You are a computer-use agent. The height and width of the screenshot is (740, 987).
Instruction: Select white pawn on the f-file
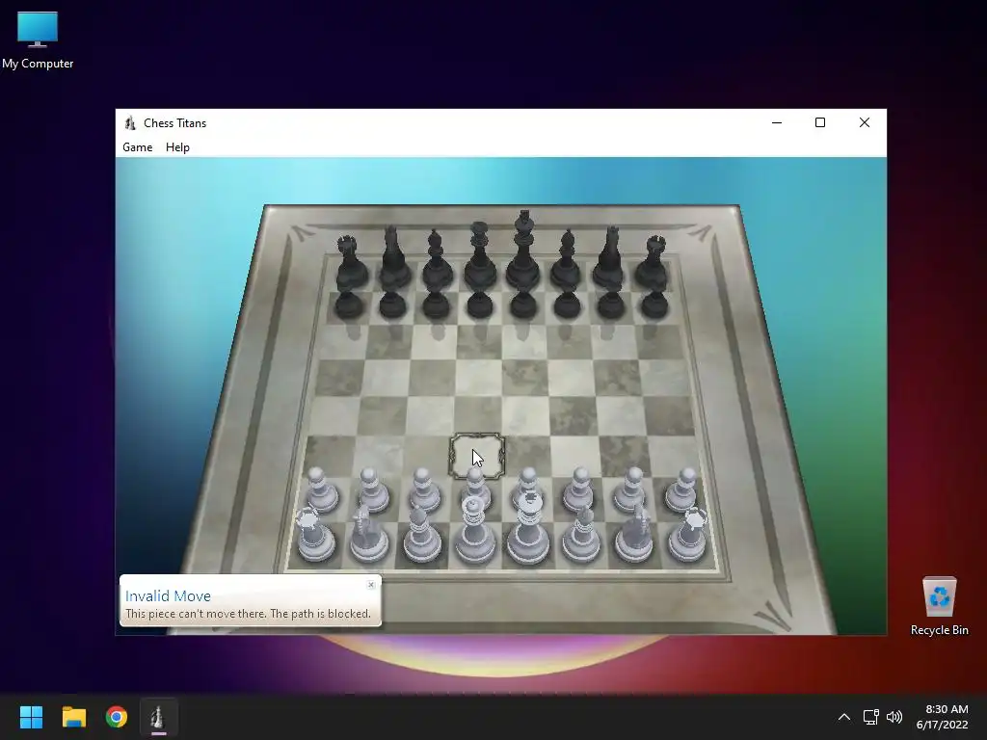click(x=579, y=489)
